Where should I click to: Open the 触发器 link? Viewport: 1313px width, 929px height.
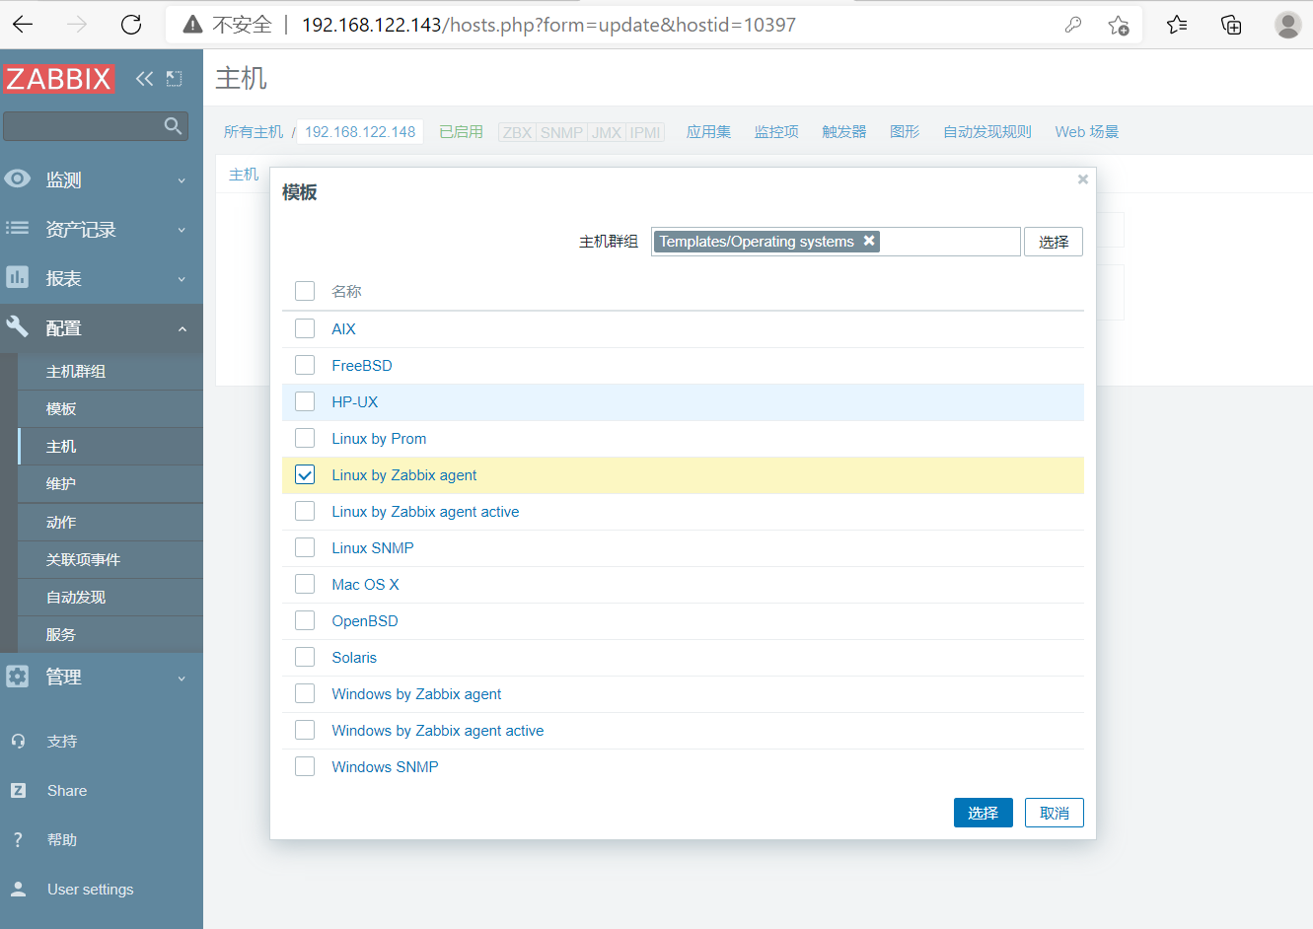843,131
